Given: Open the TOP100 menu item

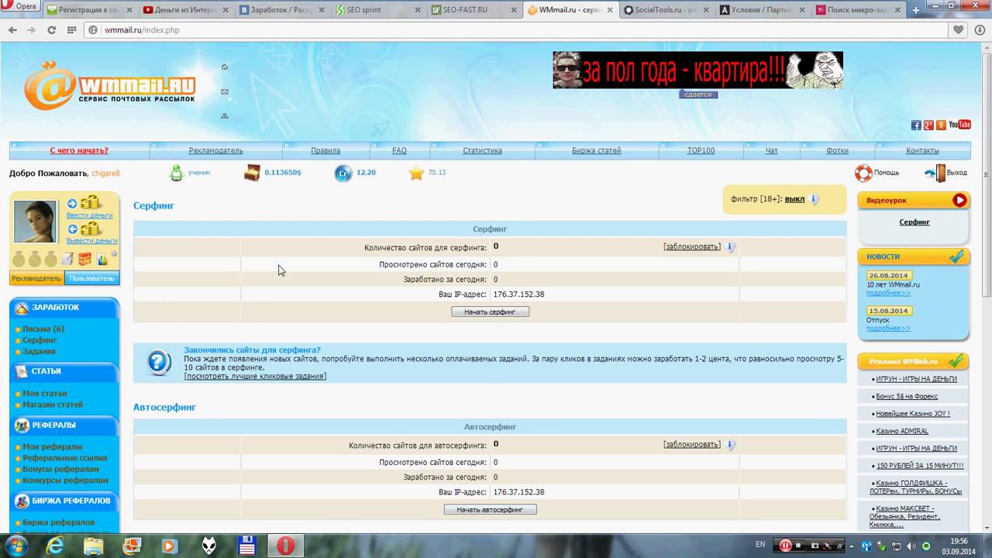Looking at the screenshot, I should click(701, 150).
